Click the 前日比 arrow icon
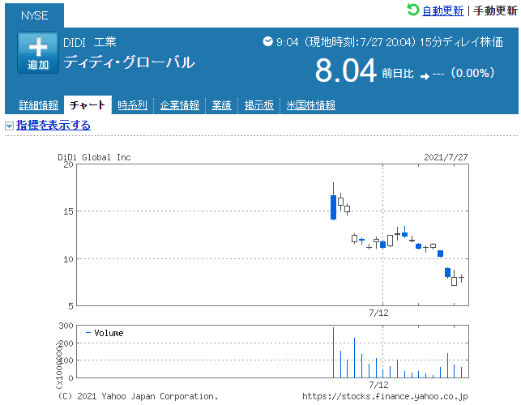521x405 pixels. click(425, 77)
